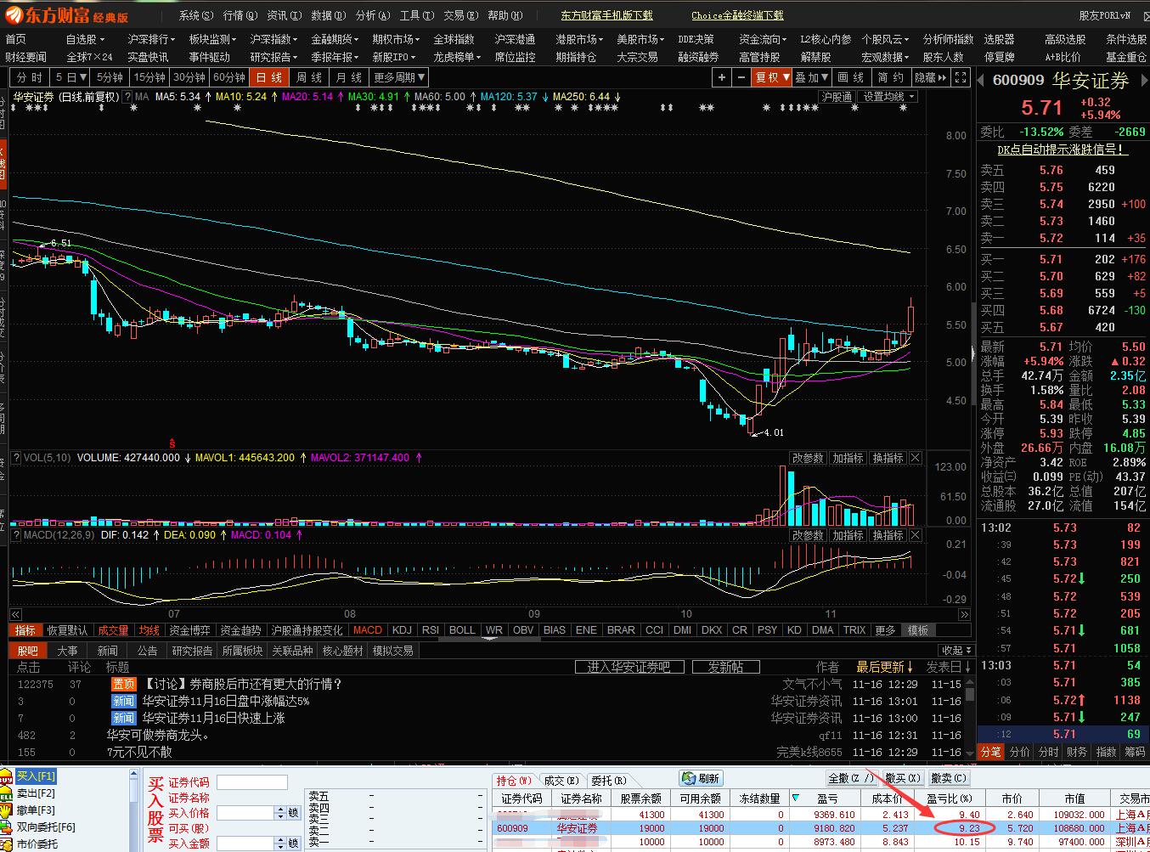Viewport: 1150px width, 852px height.
Task: Click the Choice金融终端下载 link
Action: tap(737, 15)
